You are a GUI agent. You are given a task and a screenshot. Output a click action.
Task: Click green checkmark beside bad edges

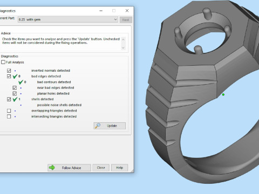(x=15, y=77)
